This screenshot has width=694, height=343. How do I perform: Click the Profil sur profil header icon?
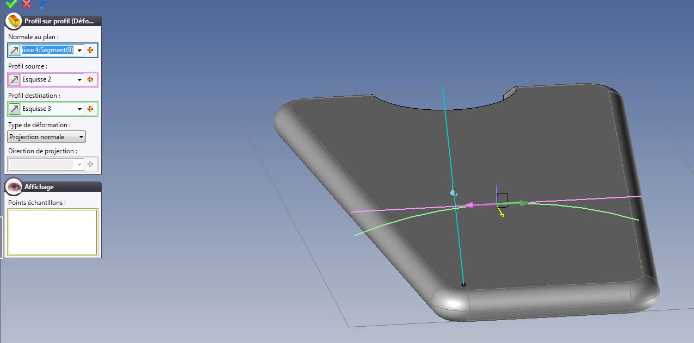14,21
